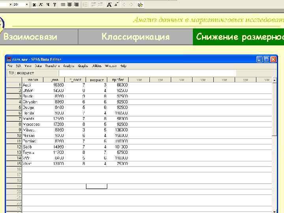Center-align text

pos(69,5)
